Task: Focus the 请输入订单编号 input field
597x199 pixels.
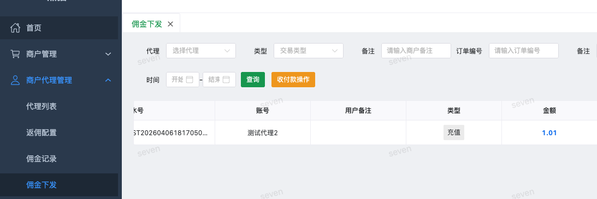Action: (x=523, y=51)
